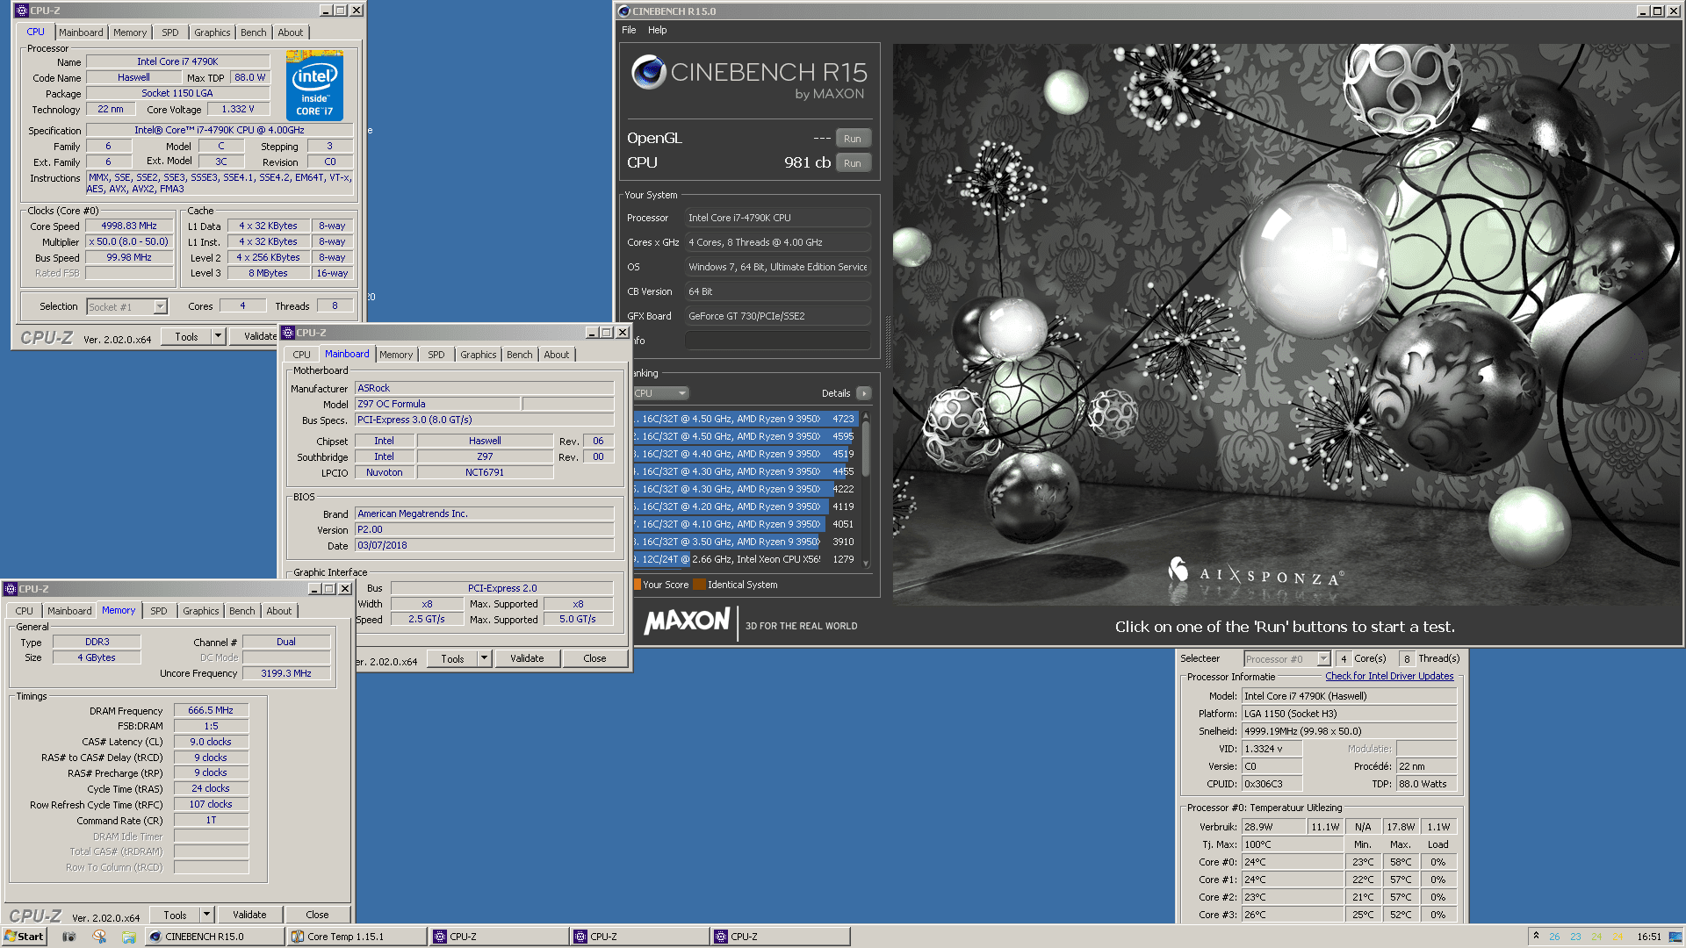Click the Core Temp Tj. Max 100°C field
Image resolution: width=1686 pixels, height=948 pixels.
tap(1293, 844)
